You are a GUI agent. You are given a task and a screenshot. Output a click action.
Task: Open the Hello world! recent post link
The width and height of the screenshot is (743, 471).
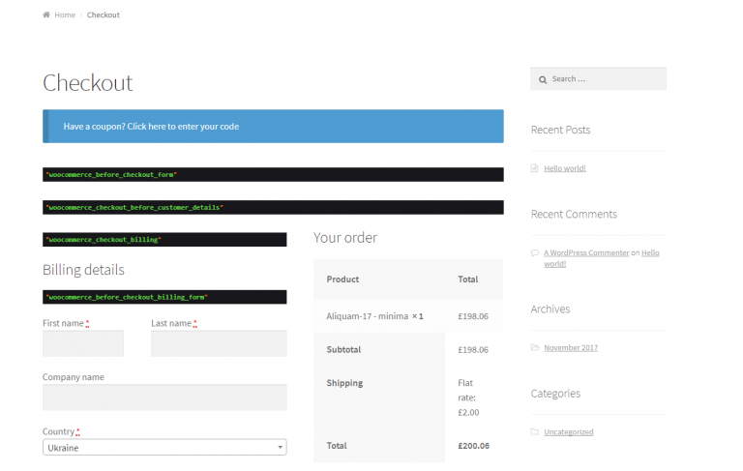pos(564,168)
